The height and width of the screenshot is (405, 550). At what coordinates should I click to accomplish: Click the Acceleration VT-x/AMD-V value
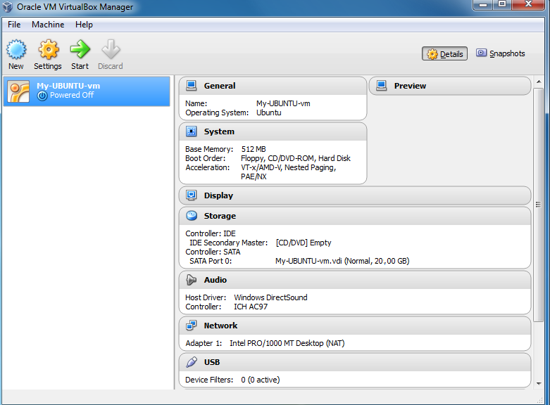coord(288,172)
